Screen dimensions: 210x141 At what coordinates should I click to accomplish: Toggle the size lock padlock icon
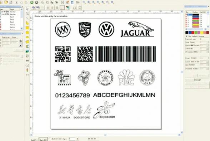click(x=20, y=41)
